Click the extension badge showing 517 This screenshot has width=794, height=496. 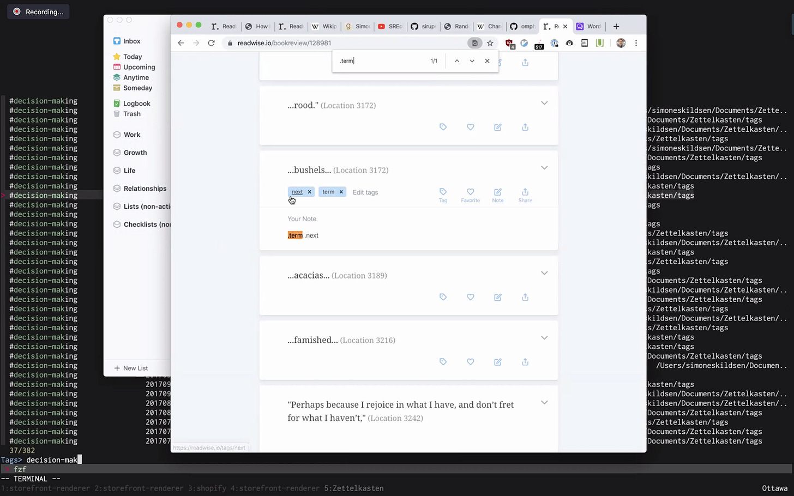(x=539, y=44)
